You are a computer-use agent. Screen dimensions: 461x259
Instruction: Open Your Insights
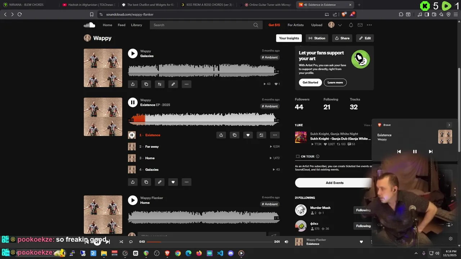click(x=289, y=38)
